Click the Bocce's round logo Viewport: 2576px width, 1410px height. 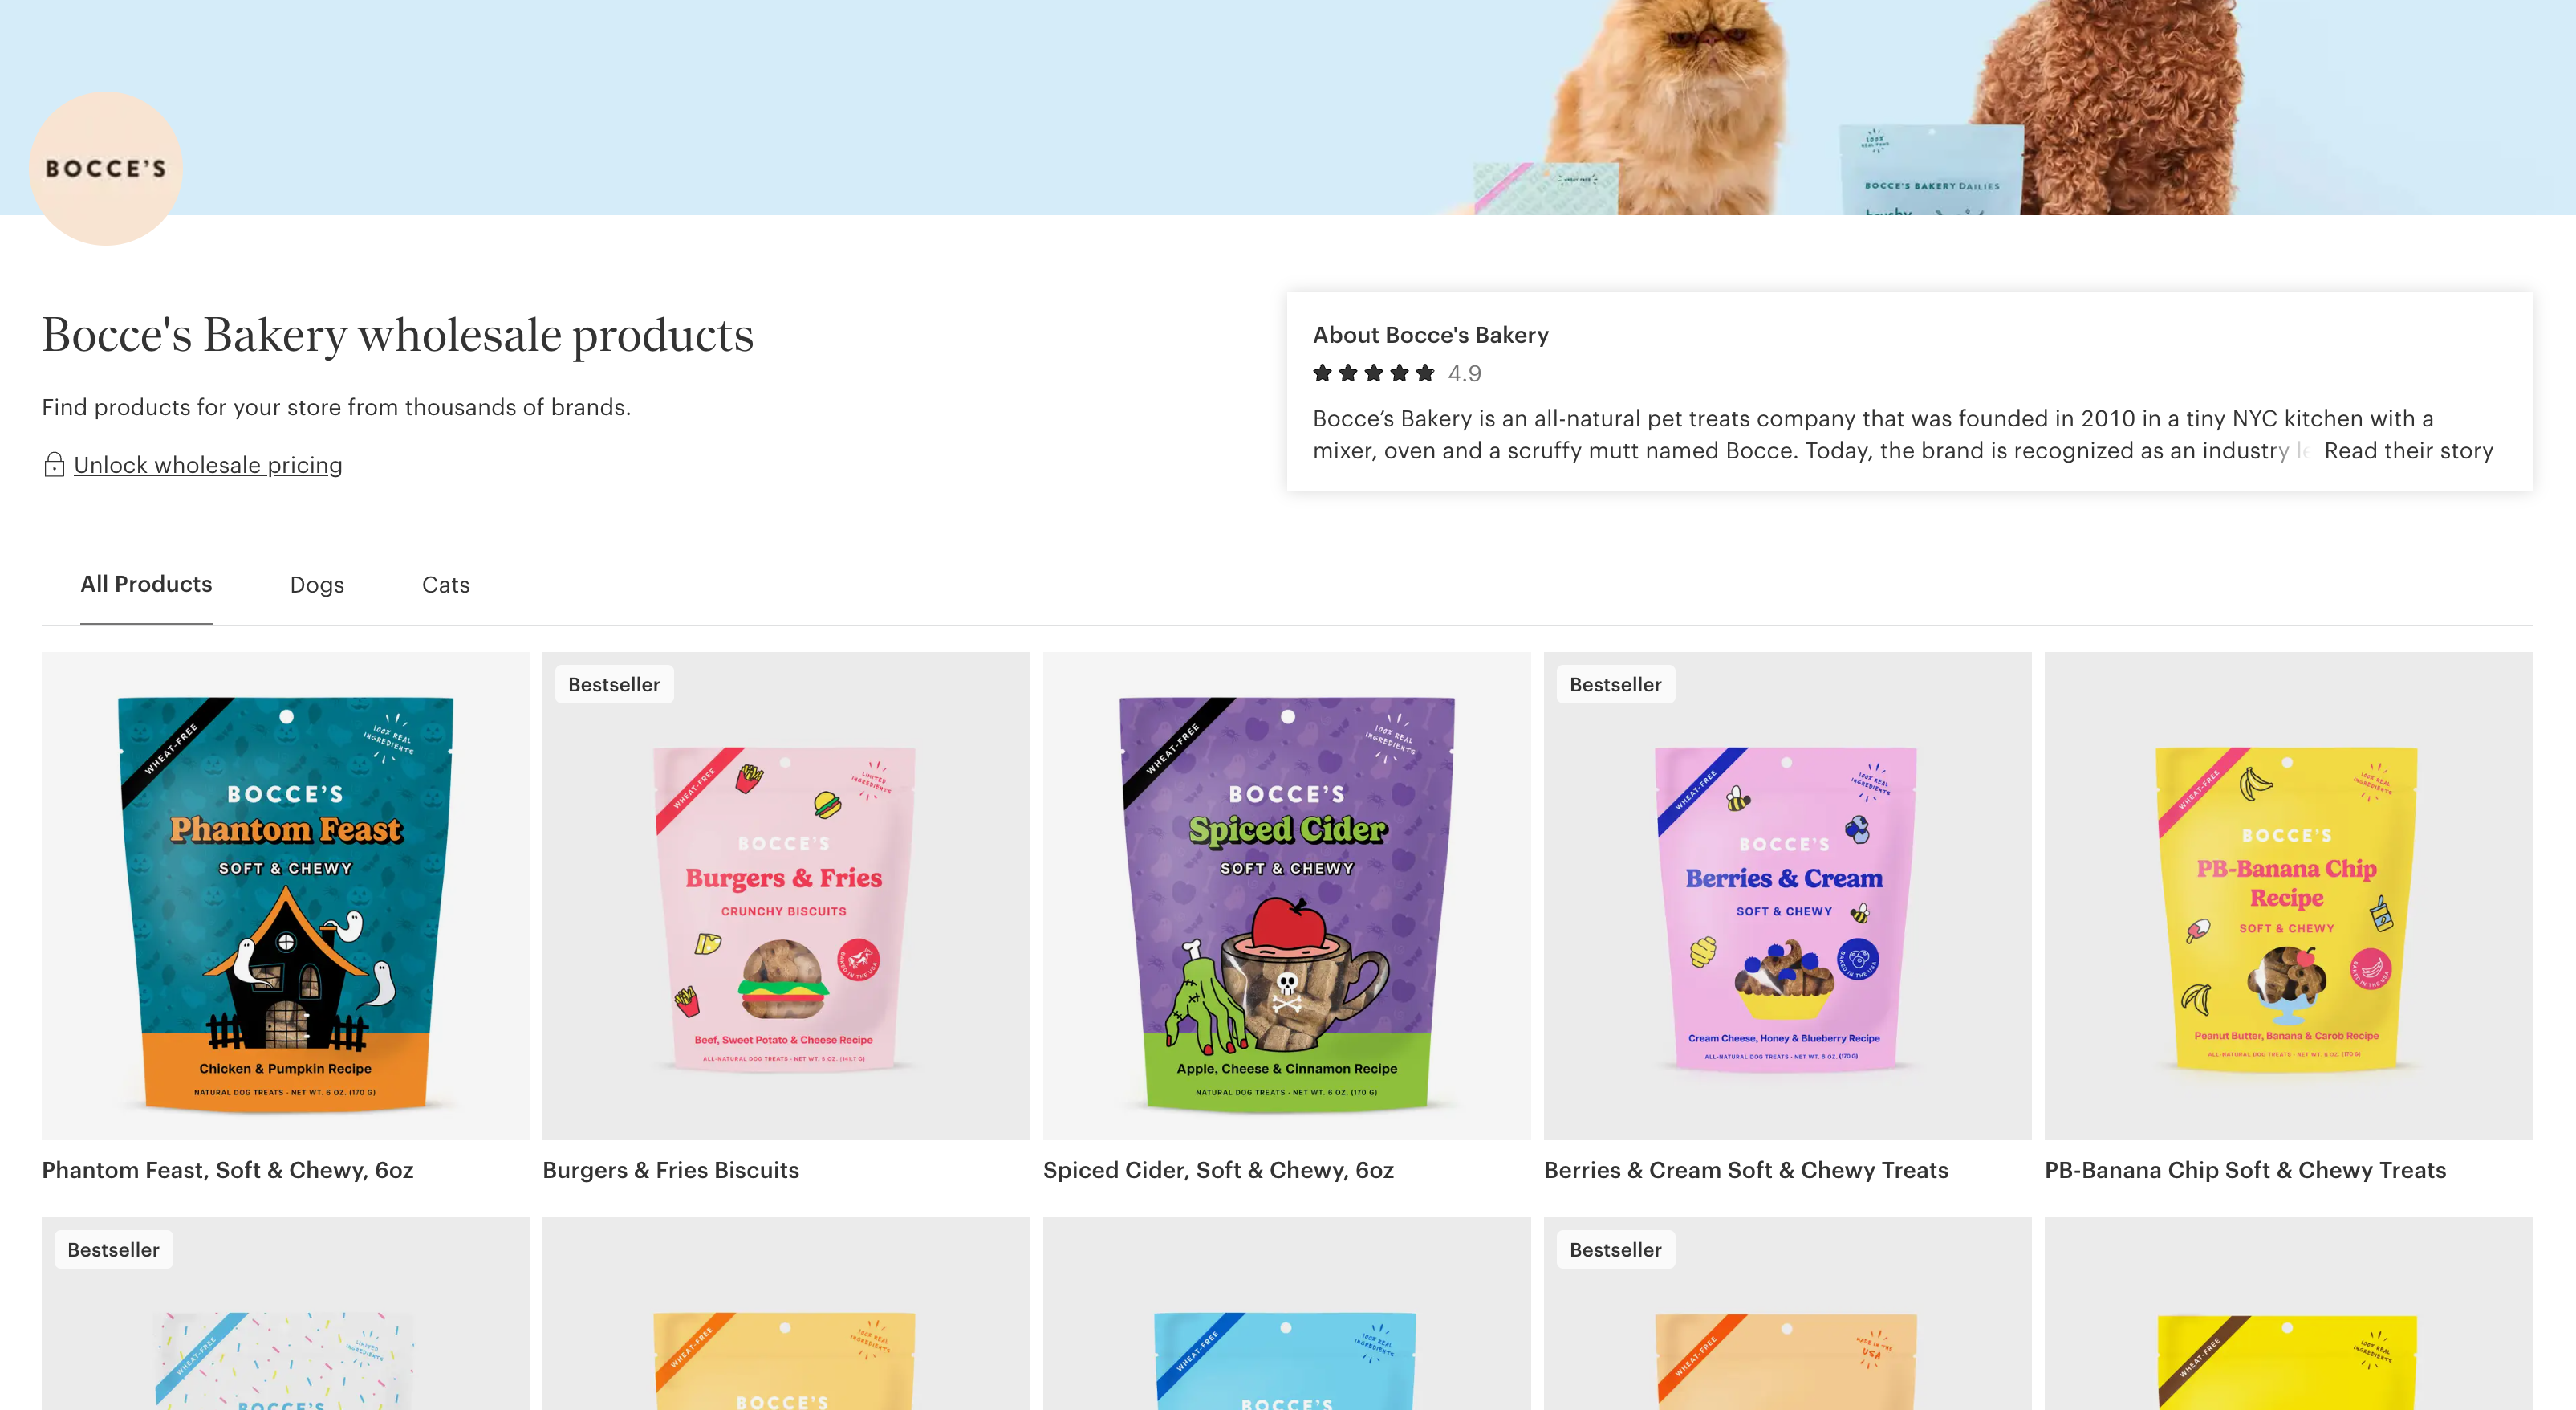[106, 168]
